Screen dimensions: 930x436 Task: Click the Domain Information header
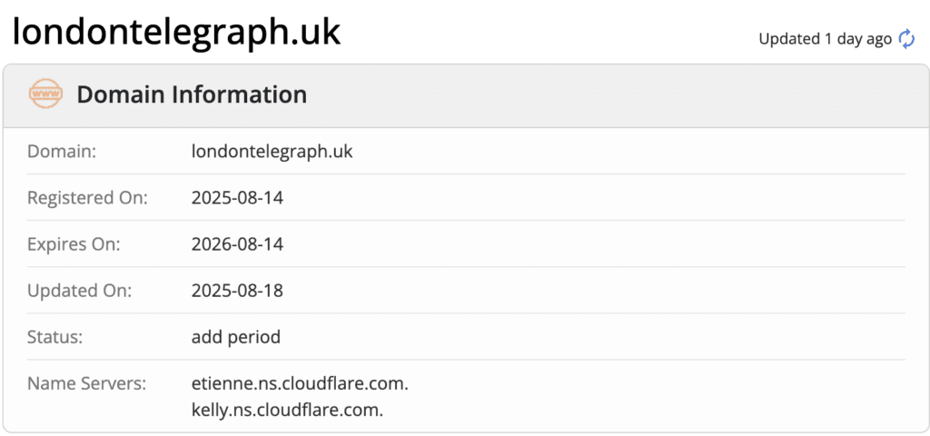(x=192, y=94)
